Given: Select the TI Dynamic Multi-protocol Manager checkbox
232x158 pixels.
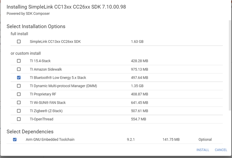Looking at the screenshot, I should pyautogui.click(x=19, y=86).
